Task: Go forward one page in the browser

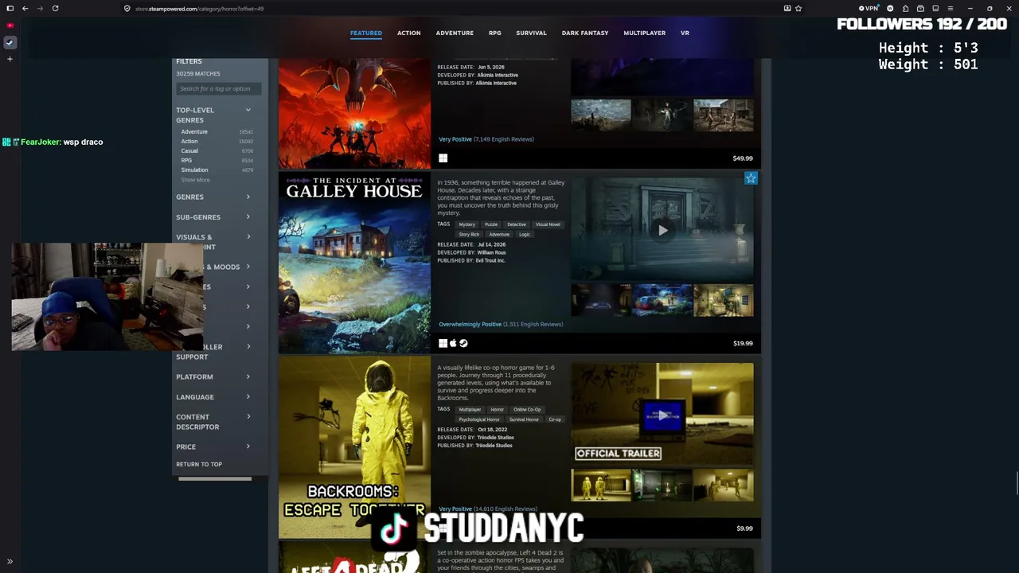Action: point(40,8)
